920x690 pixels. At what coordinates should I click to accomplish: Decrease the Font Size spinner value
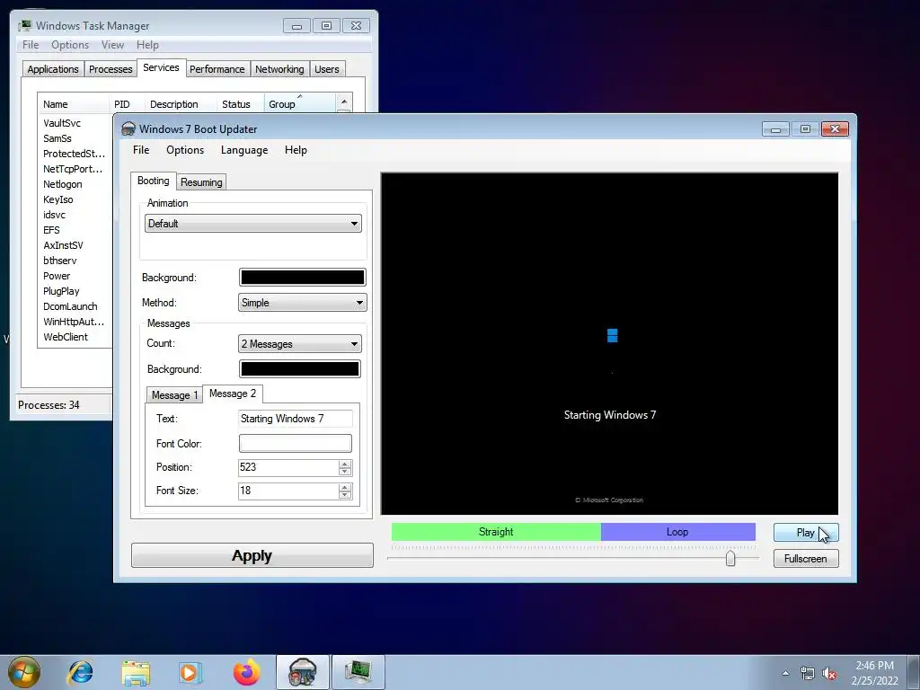(x=345, y=495)
